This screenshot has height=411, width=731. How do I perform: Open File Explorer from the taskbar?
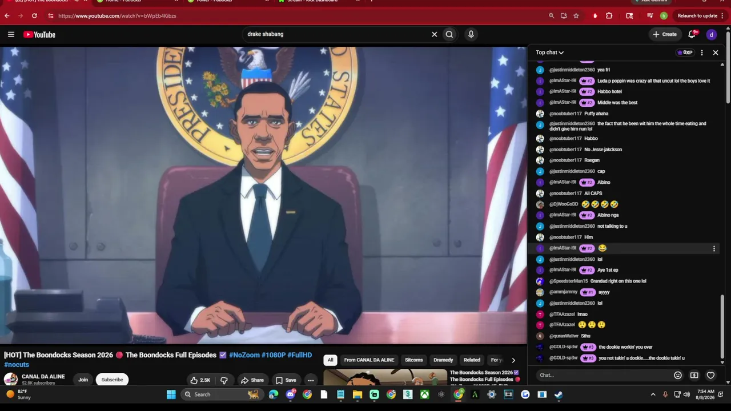358,394
